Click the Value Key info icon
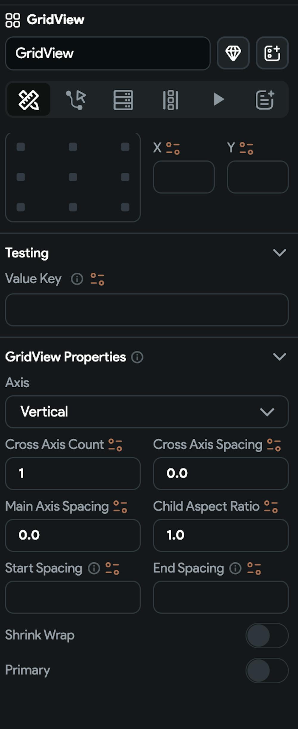The image size is (298, 729). [x=77, y=279]
